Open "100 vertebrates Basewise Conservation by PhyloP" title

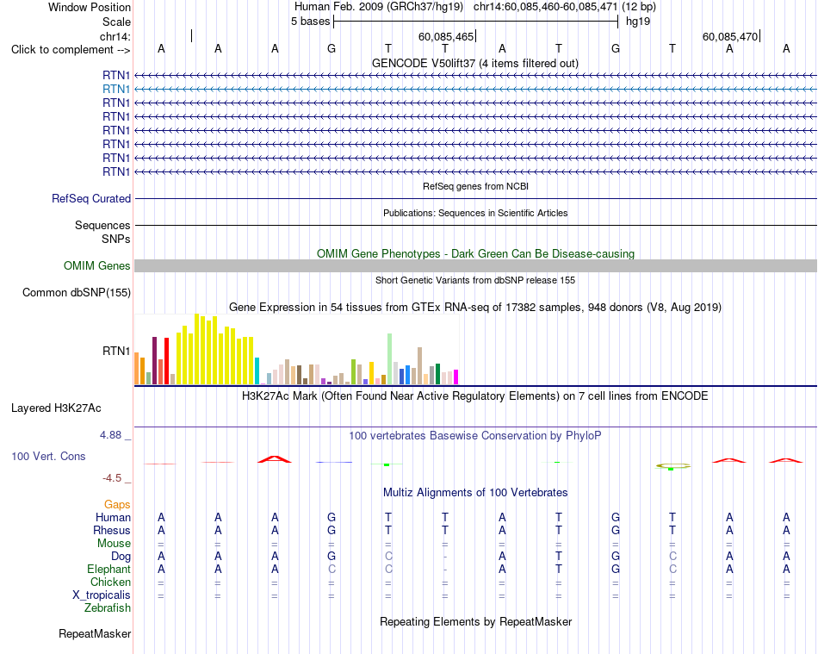point(475,435)
